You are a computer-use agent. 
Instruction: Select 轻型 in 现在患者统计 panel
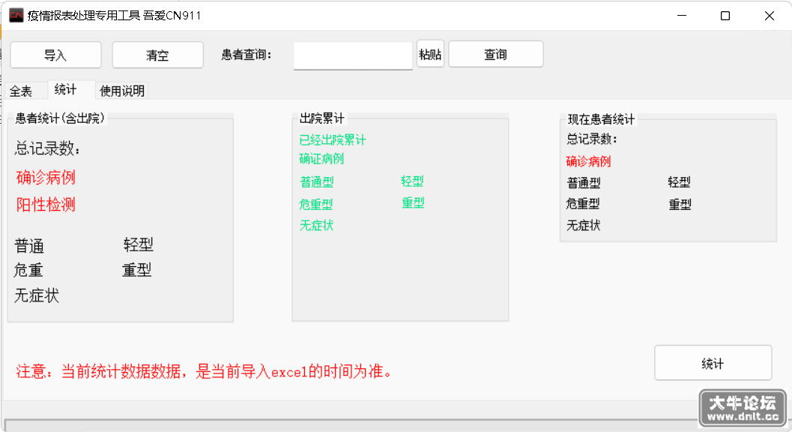pos(680,182)
